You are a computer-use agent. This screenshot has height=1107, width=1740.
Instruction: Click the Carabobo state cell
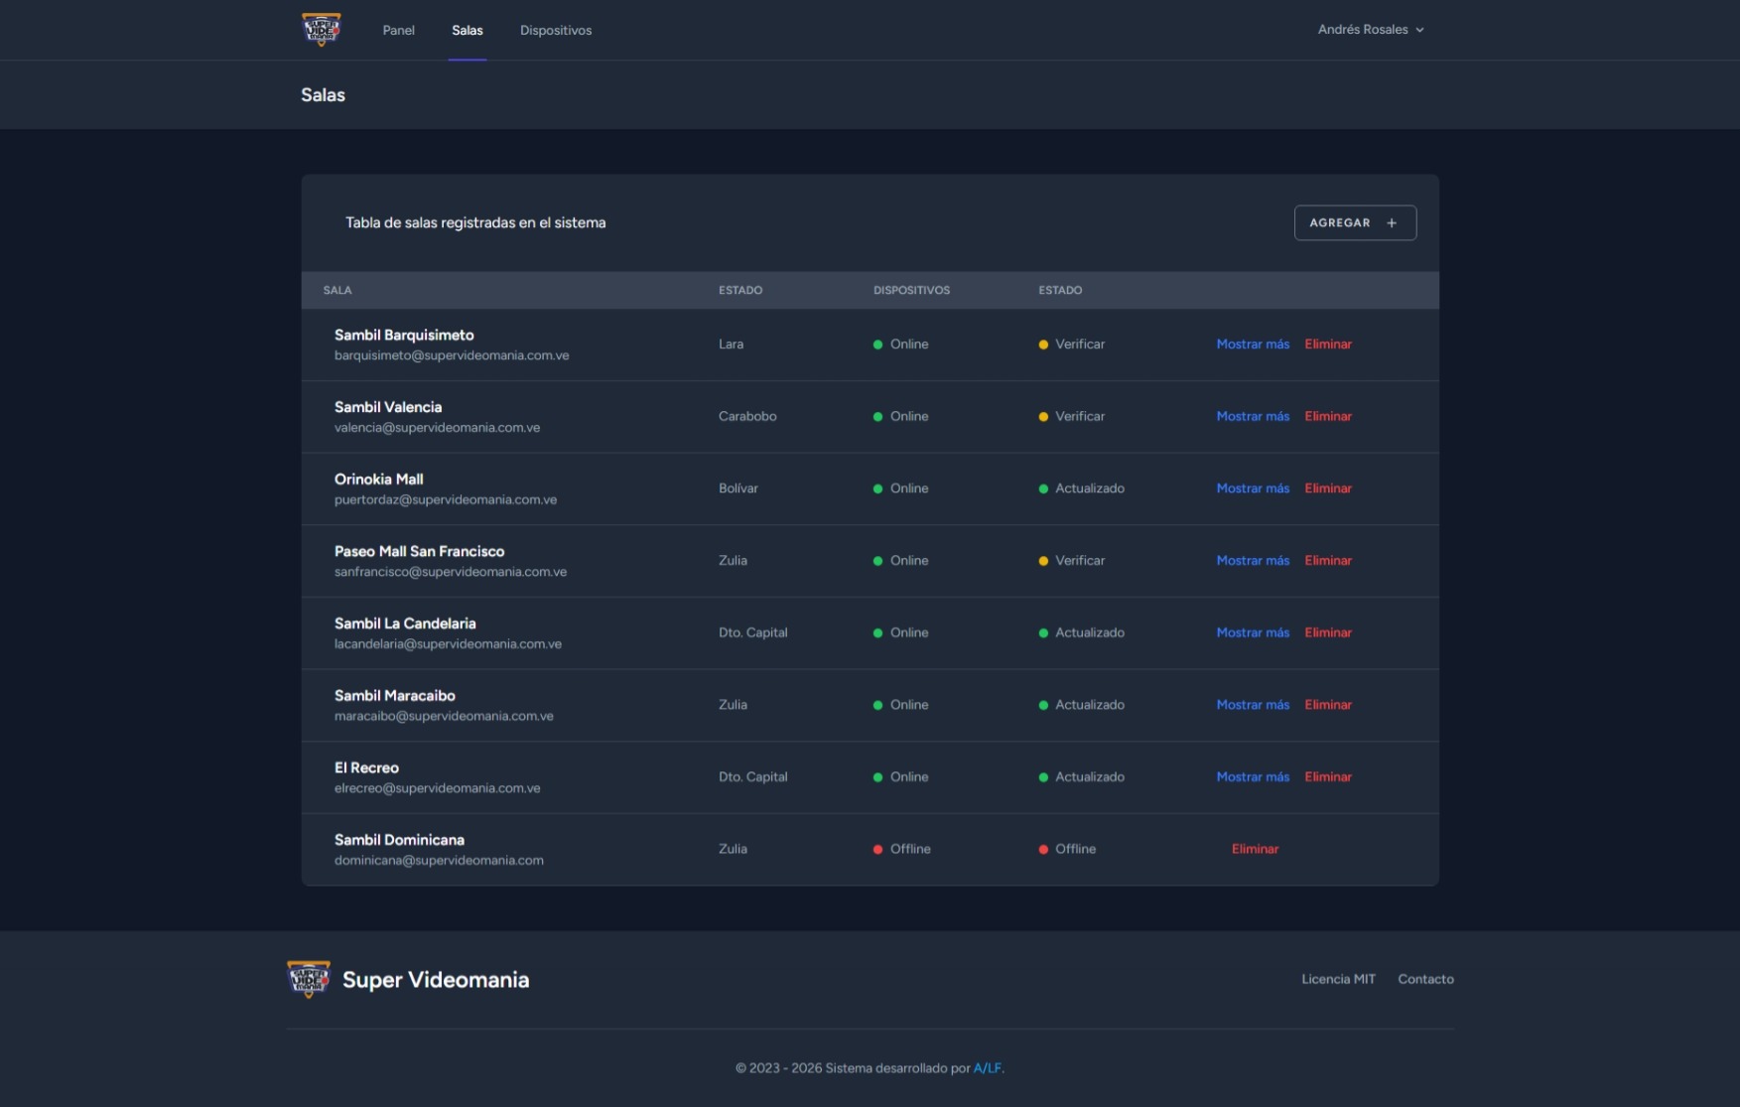(x=747, y=417)
